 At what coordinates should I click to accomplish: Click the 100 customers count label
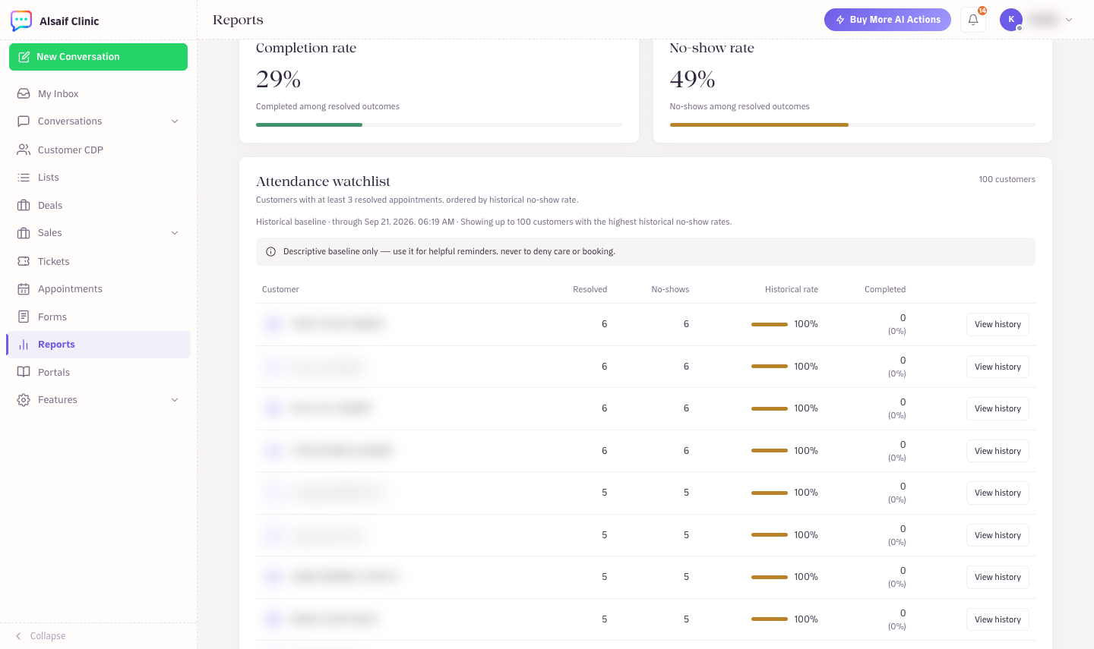pyautogui.click(x=1007, y=179)
